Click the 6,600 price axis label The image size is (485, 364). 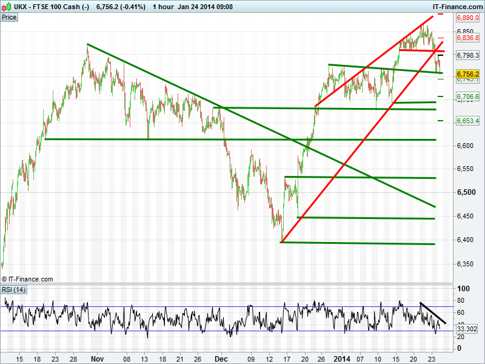tap(465, 146)
